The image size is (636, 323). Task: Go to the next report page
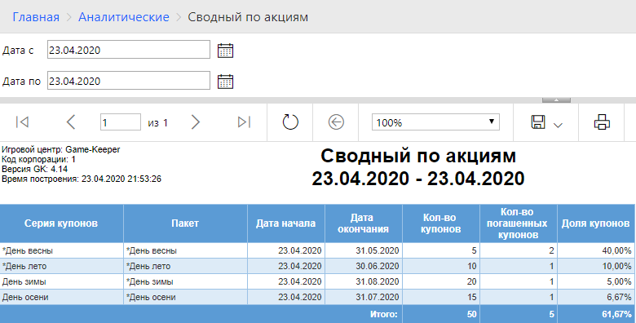click(196, 122)
